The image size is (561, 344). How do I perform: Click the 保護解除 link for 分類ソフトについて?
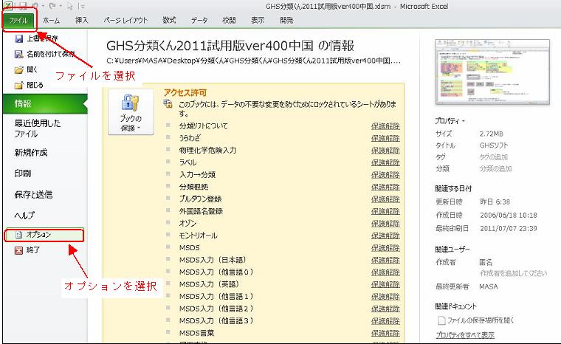coord(385,126)
